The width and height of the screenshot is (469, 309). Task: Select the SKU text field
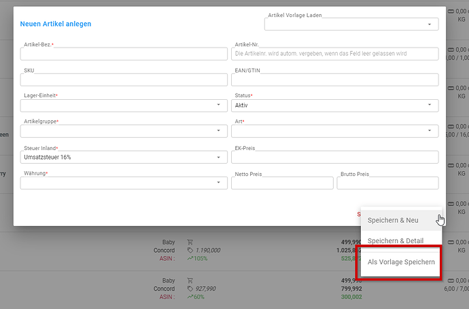(124, 79)
